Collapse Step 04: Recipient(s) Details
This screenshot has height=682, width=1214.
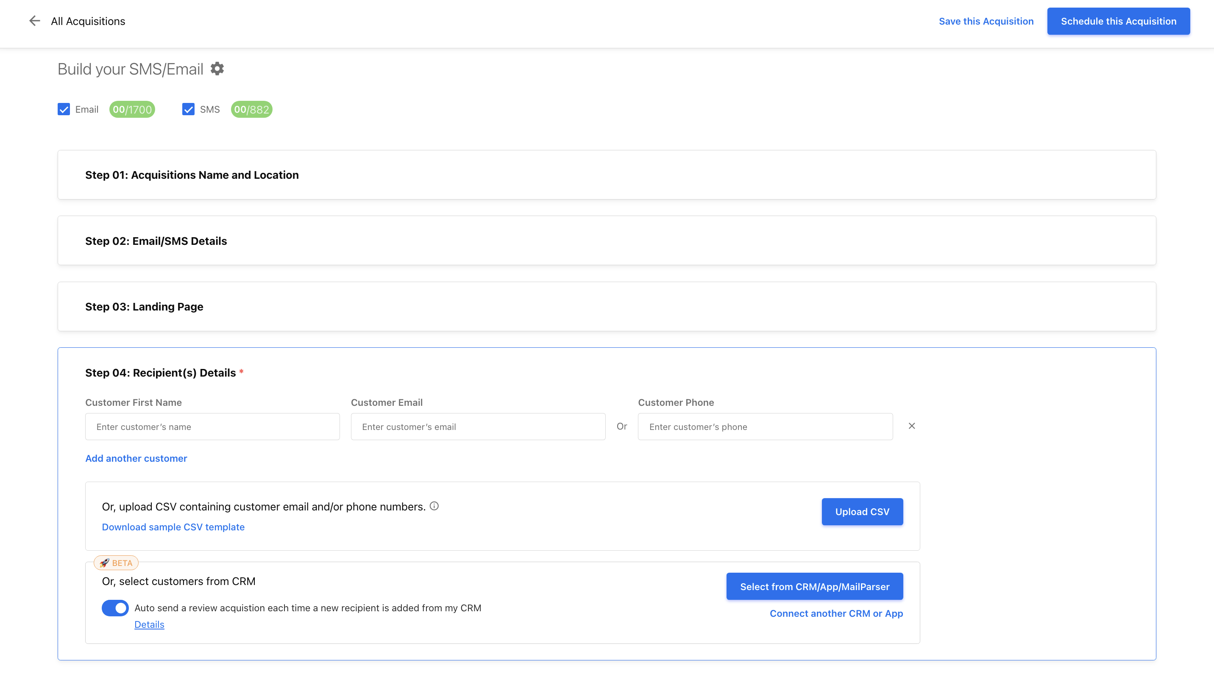coord(160,372)
